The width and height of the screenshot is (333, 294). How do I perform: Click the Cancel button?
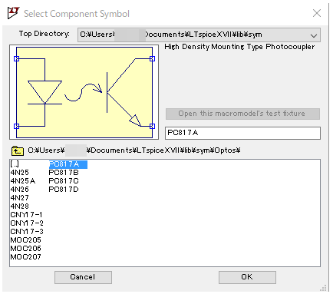pyautogui.click(x=83, y=277)
